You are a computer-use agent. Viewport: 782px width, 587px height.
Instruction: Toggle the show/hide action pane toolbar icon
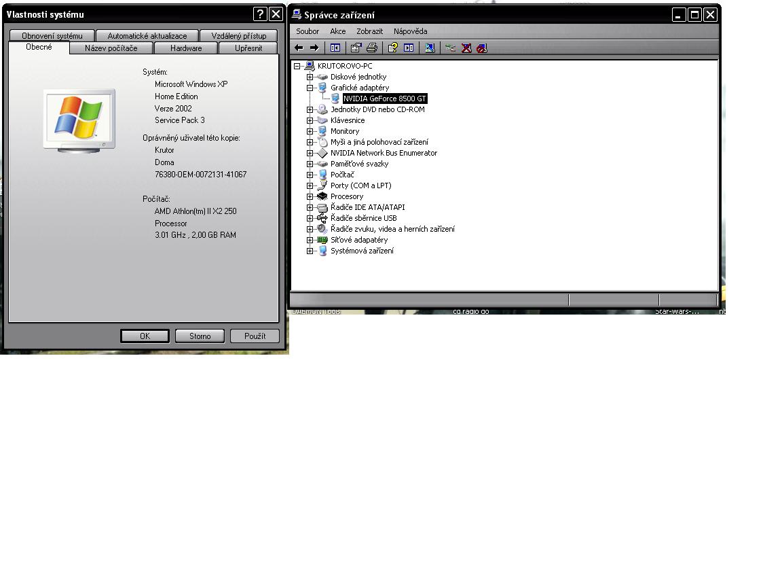click(x=409, y=48)
